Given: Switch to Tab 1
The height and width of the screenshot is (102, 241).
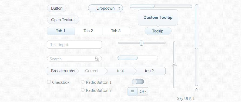Looking at the screenshot, I should point(61,31).
